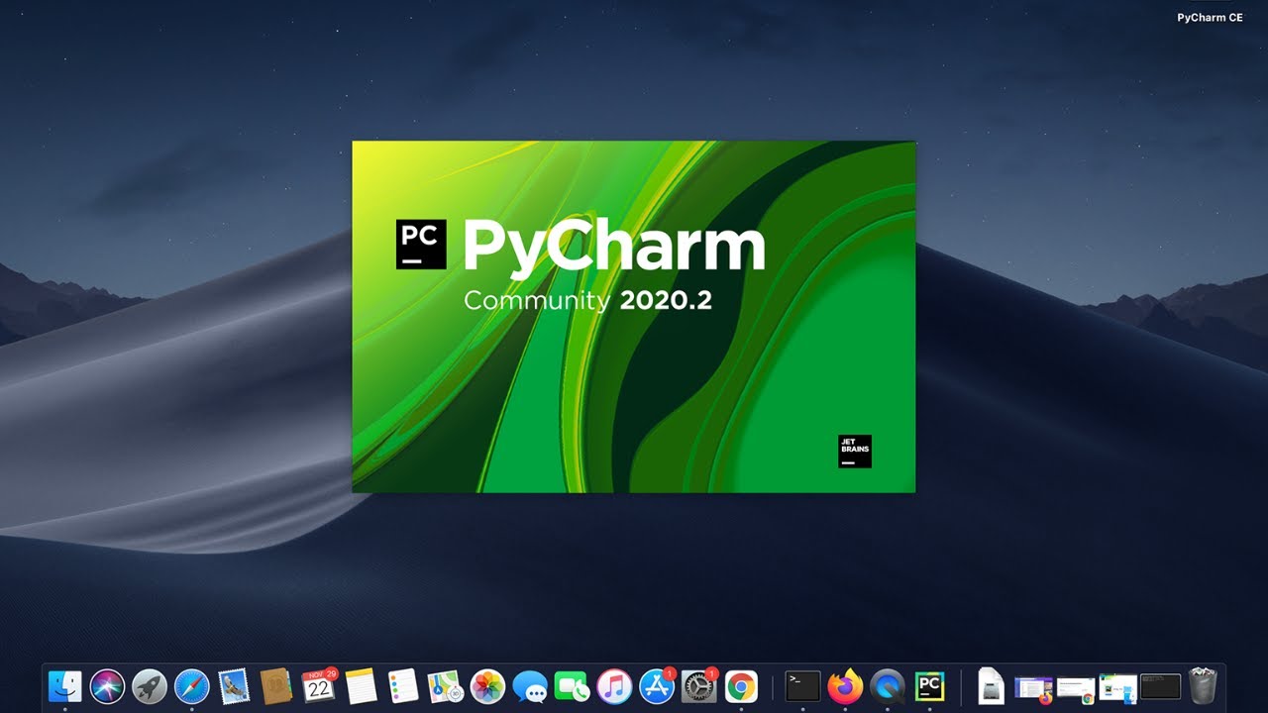Open Terminal icon in Dock

803,685
